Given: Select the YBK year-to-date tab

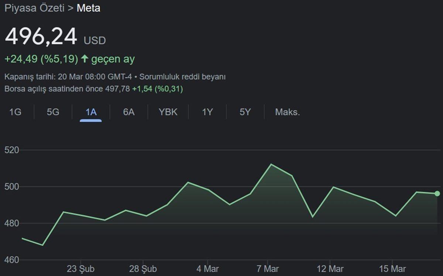Looking at the screenshot, I should 168,112.
